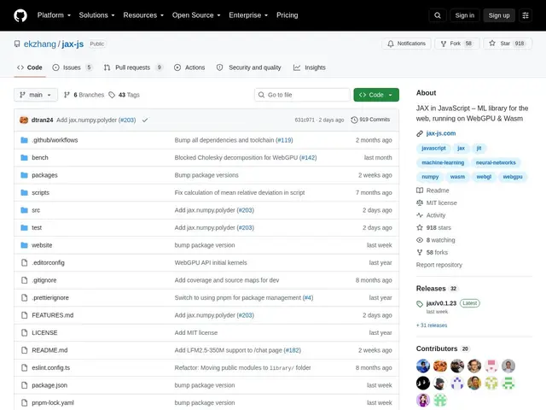Open the scripts folder
Screen dimensions: 546x410
[x=40, y=193]
